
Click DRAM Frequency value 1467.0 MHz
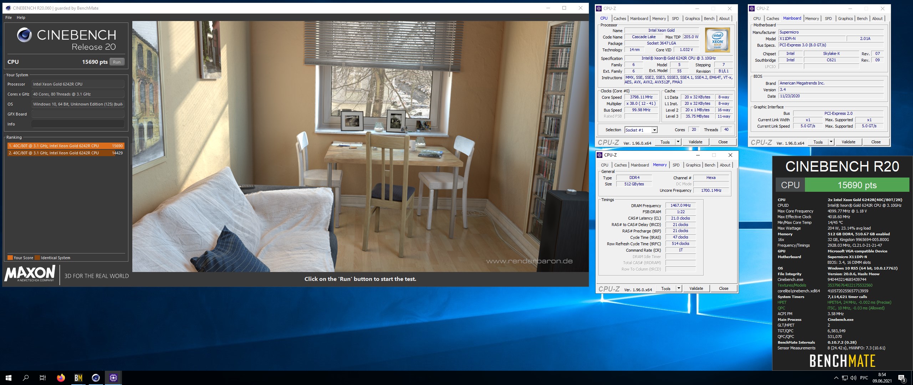[680, 206]
